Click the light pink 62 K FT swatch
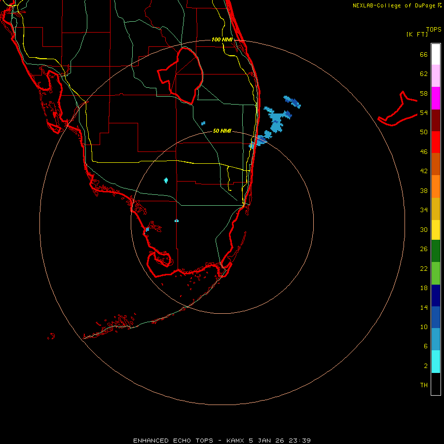 pyautogui.click(x=436, y=76)
